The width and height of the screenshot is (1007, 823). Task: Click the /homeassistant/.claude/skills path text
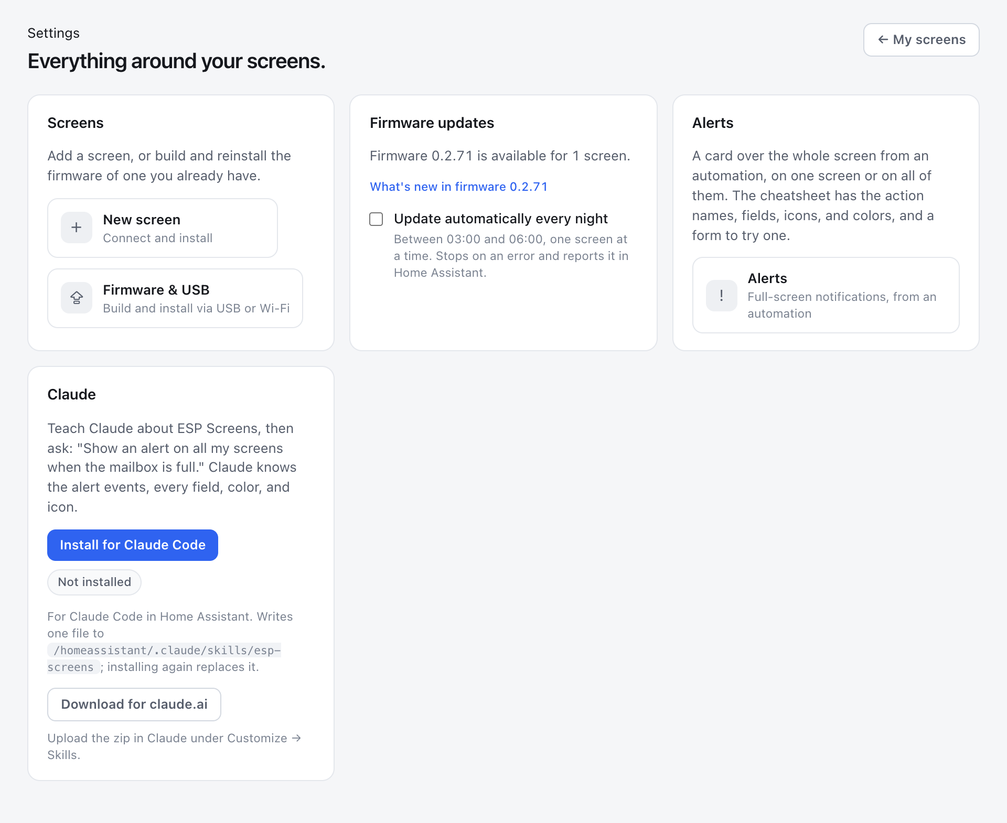point(164,659)
